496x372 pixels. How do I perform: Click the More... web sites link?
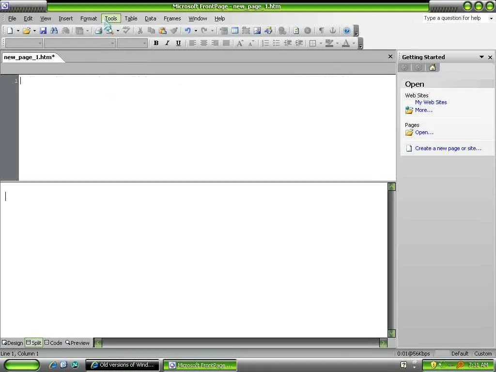tap(423, 110)
